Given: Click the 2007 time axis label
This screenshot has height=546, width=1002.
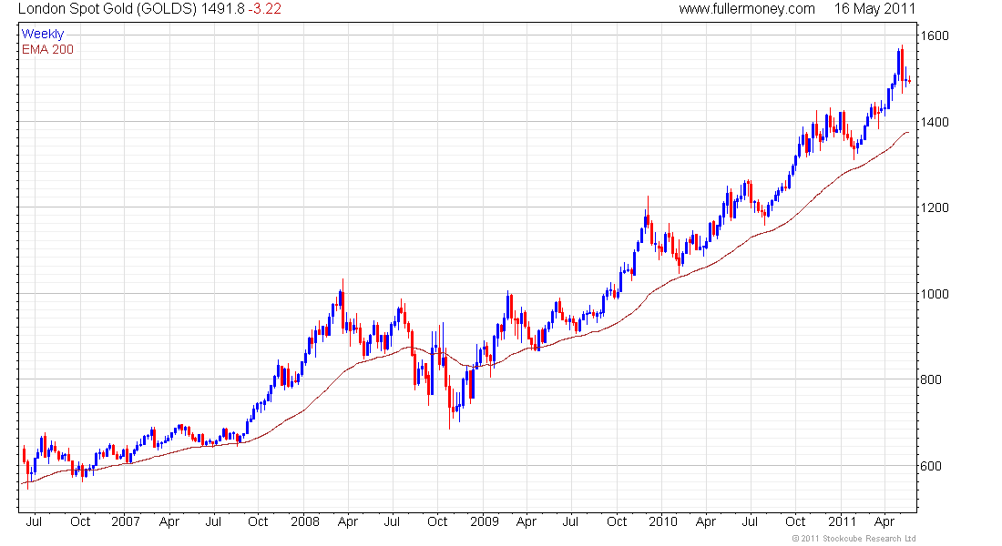Looking at the screenshot, I should coord(126,521).
